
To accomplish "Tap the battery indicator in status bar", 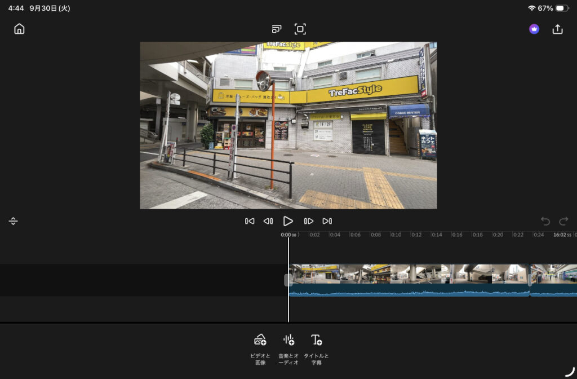I will tap(562, 8).
